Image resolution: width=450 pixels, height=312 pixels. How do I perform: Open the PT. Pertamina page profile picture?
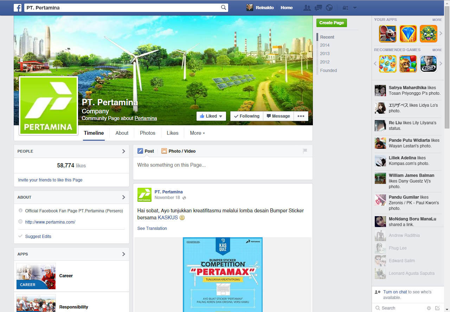49,105
